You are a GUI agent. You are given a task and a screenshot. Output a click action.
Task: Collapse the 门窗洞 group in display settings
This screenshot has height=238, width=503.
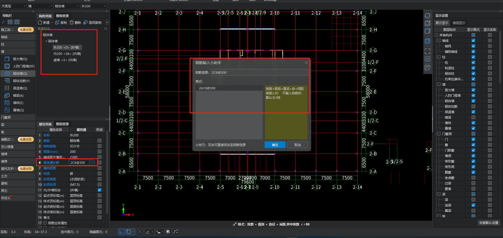point(439,134)
